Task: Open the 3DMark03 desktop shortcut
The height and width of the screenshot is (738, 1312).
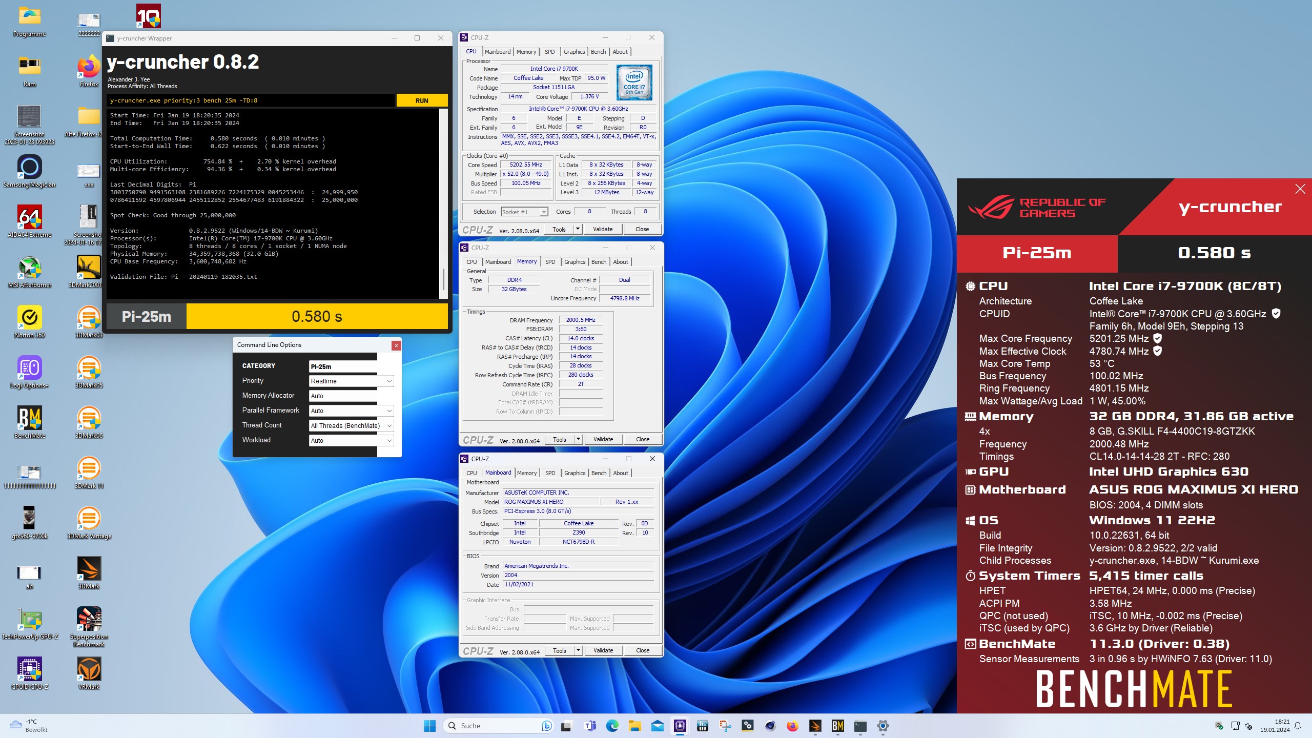Action: click(x=89, y=322)
